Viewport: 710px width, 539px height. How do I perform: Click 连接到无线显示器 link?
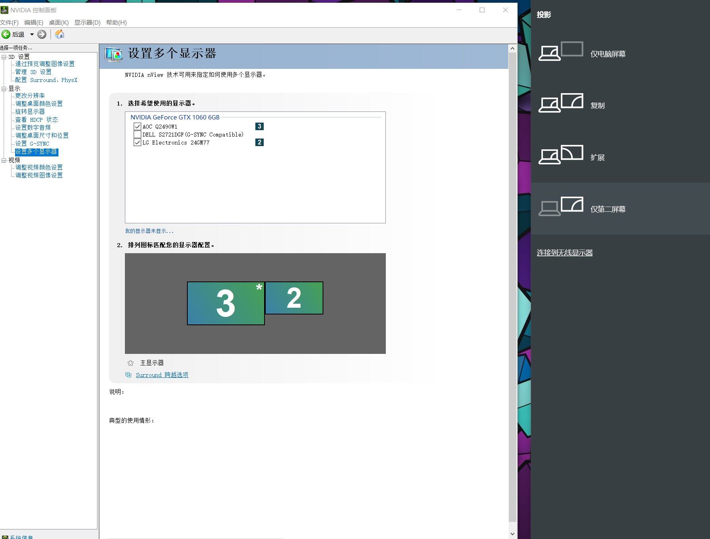[x=565, y=253]
